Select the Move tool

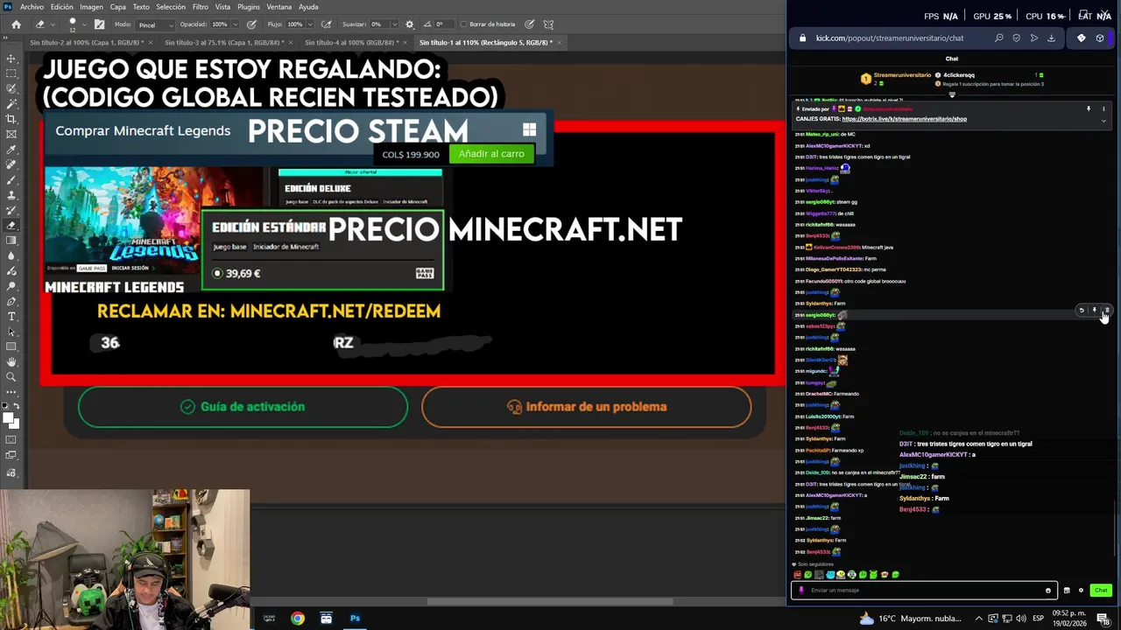click(11, 59)
